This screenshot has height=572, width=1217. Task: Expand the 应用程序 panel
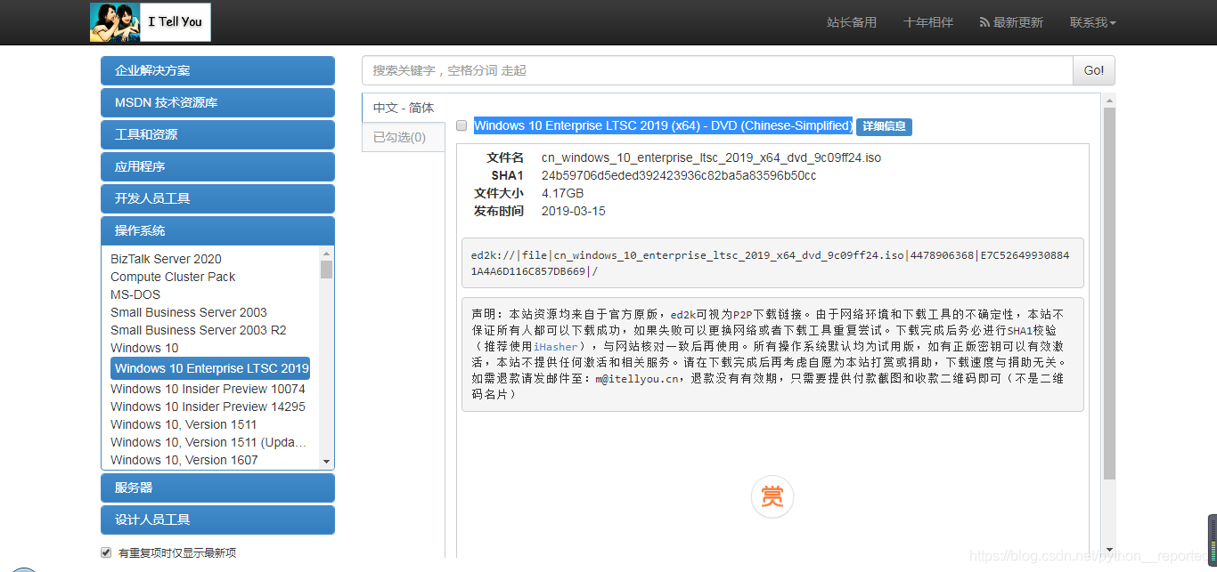click(x=217, y=166)
